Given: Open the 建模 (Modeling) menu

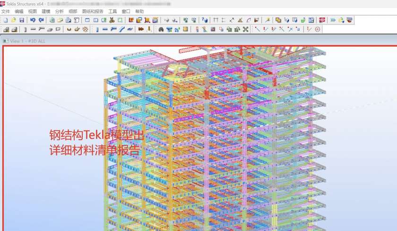Looking at the screenshot, I should [46, 12].
